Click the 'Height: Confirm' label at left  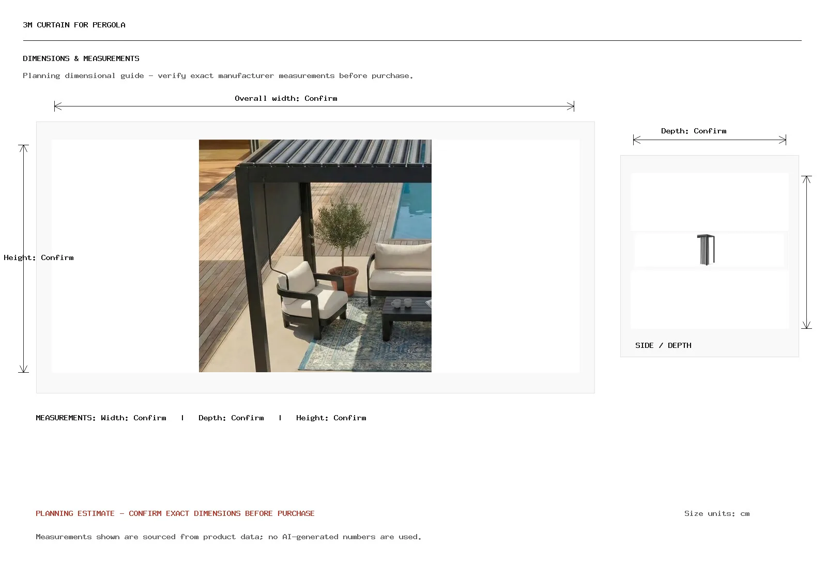[x=39, y=257]
